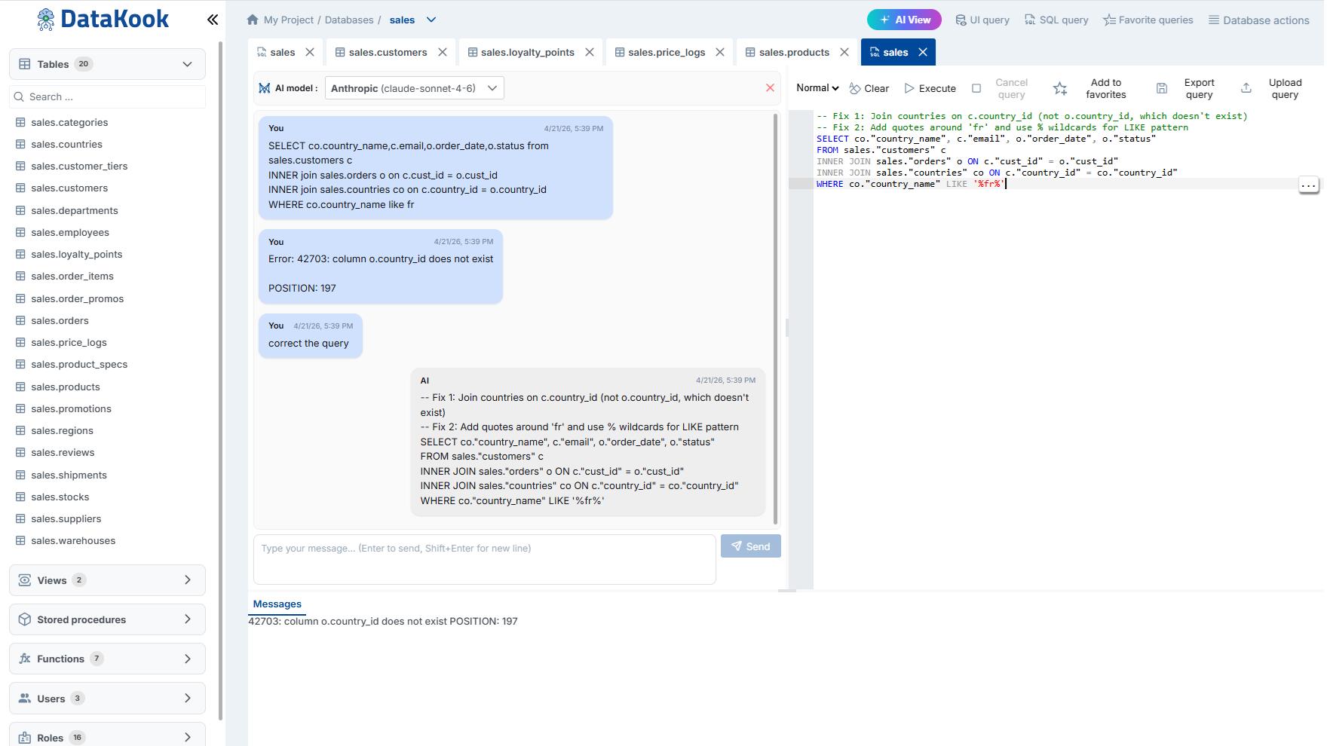Screen dimensions: 1327x746
Task: Expand the Roles section
Action: 188,738
